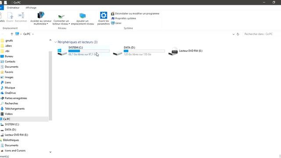Image resolution: width=281 pixels, height=158 pixels.
Task: Click the Parties enregistrées icon in sidebar
Action: [2, 98]
